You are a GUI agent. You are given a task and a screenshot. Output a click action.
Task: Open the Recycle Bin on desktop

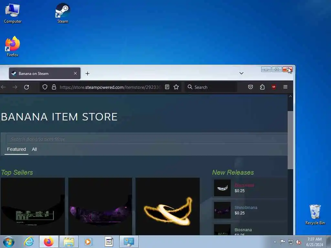pos(315,214)
